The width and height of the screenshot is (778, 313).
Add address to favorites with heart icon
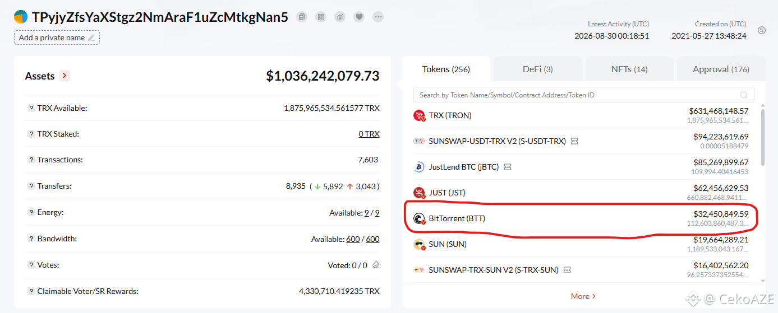click(359, 17)
